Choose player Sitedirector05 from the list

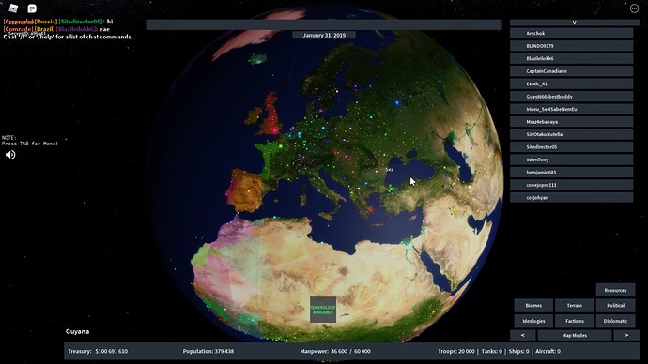[x=571, y=147]
